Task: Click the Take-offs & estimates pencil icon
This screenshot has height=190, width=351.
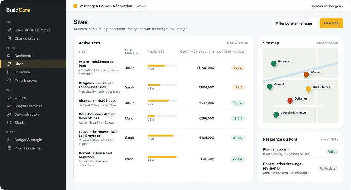Action: 9,30
